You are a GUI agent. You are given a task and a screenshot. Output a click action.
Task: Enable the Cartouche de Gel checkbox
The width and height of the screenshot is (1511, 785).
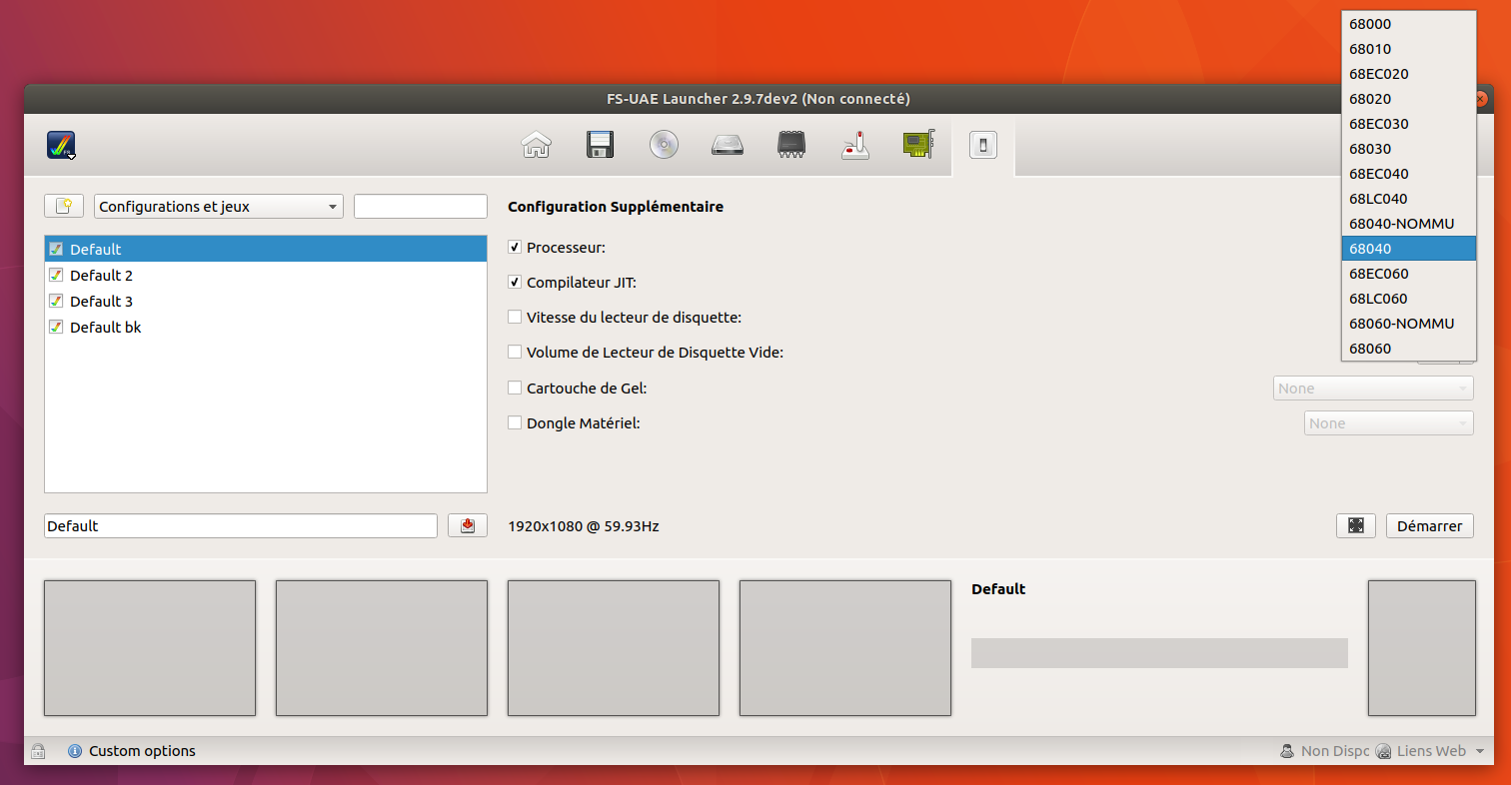(x=515, y=388)
